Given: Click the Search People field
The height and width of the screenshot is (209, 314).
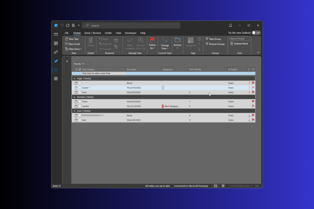Looking at the screenshot, I should pos(239,39).
